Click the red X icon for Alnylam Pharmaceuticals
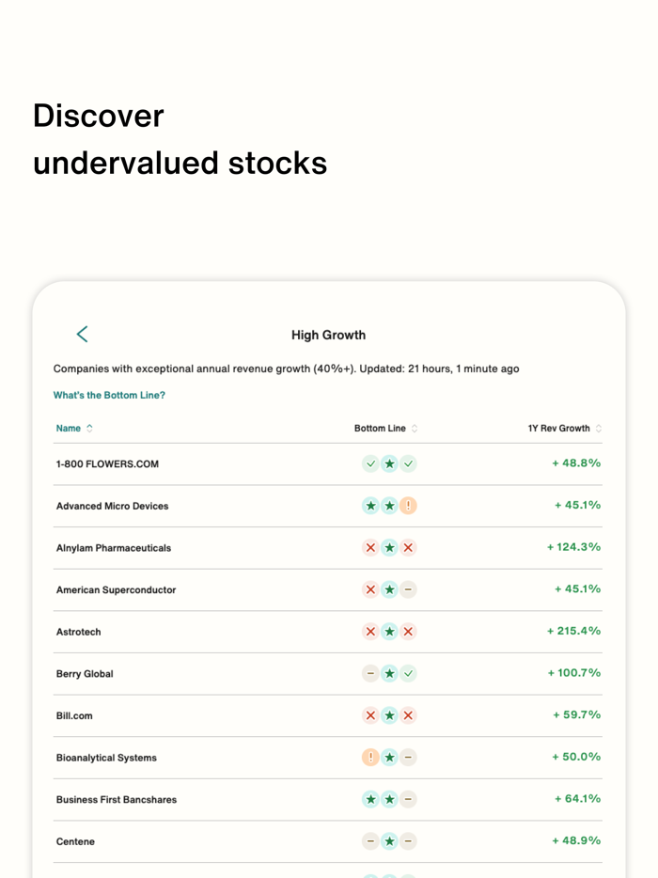 click(x=370, y=547)
